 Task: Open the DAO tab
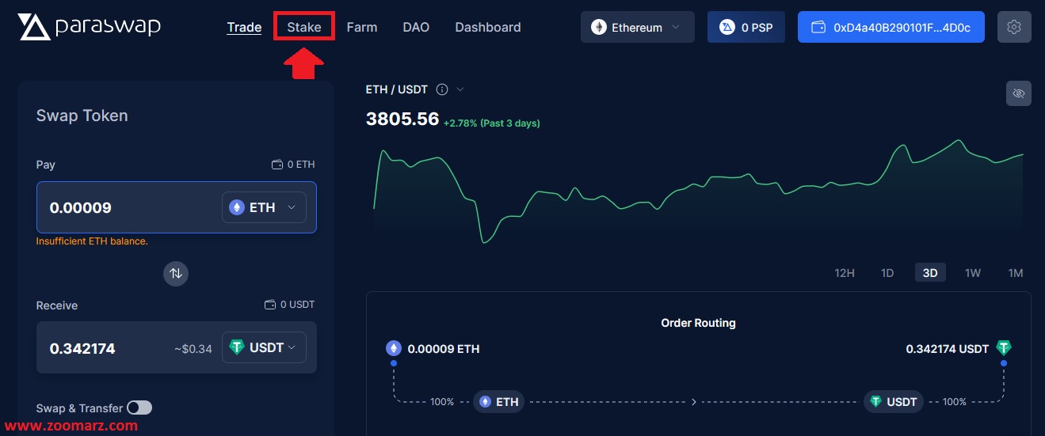point(416,27)
